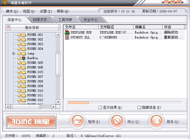Open the 帮助(H) menu
The width and height of the screenshot is (190, 139).
click(63, 11)
